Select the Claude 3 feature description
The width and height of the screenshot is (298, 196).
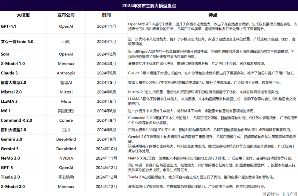(x=211, y=73)
